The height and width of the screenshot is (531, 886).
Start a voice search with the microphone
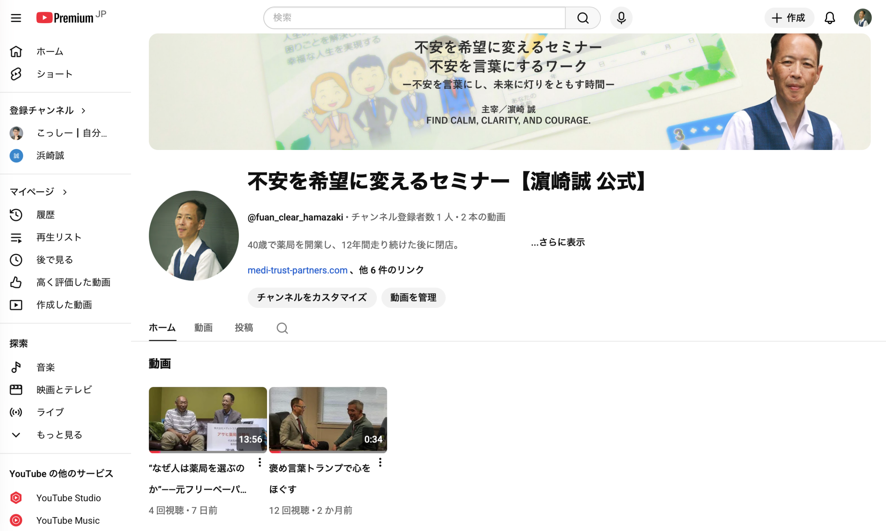[621, 18]
